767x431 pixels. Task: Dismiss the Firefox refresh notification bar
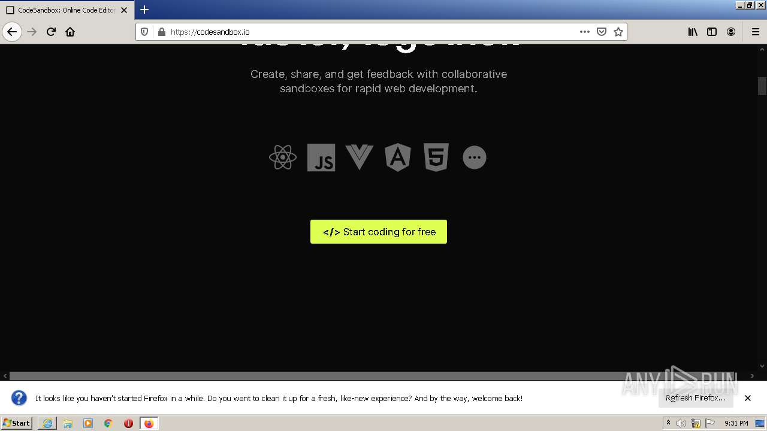748,398
